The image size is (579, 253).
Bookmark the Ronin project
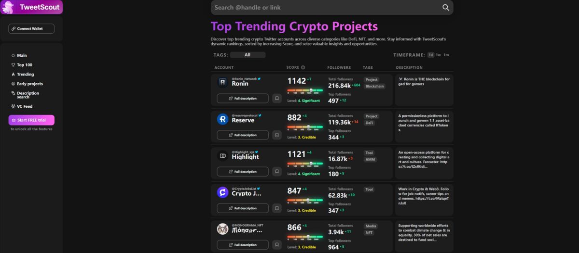[277, 98]
